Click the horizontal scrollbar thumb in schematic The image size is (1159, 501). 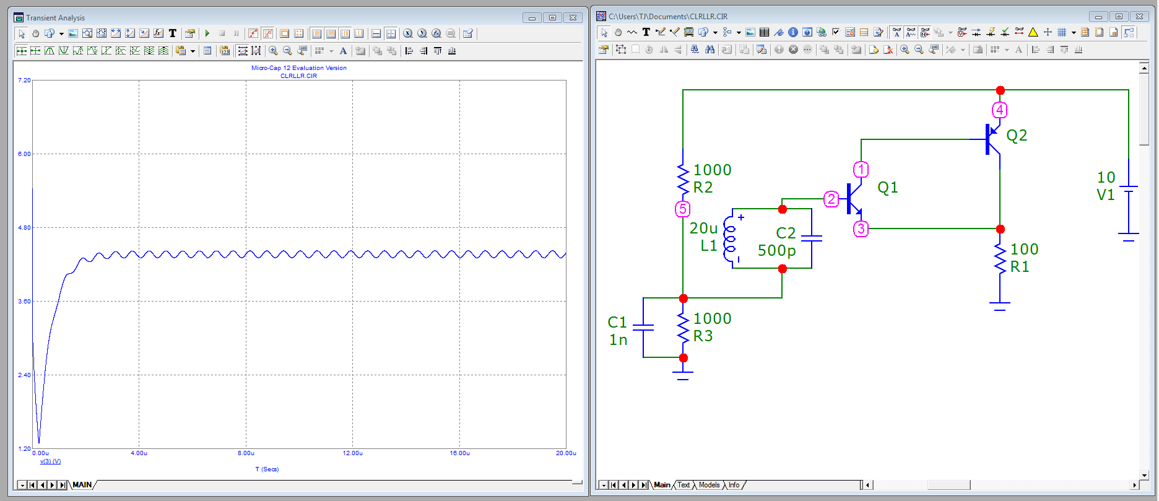click(x=948, y=485)
